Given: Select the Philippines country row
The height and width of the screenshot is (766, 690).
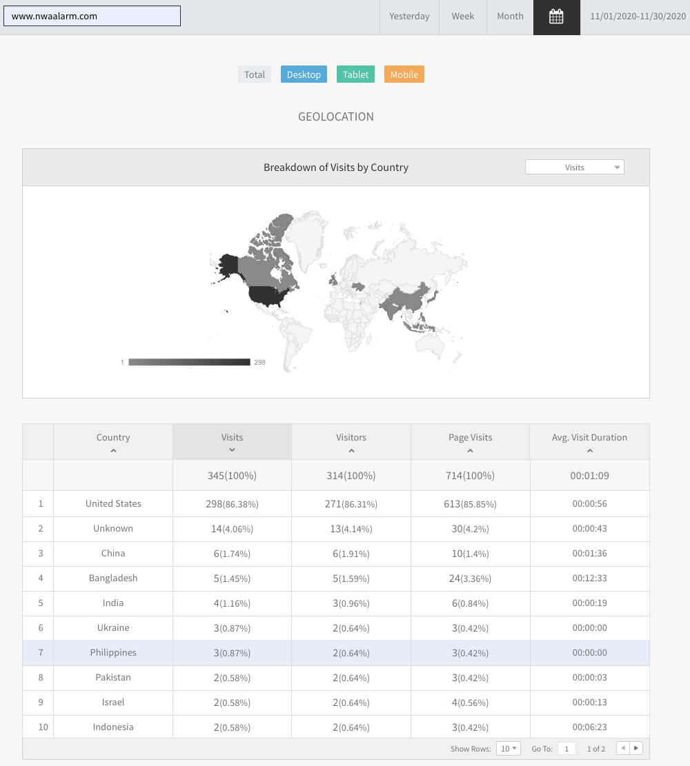Looking at the screenshot, I should [336, 653].
